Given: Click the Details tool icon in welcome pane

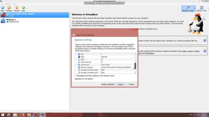Looking at the screenshot, I should click(205, 40).
